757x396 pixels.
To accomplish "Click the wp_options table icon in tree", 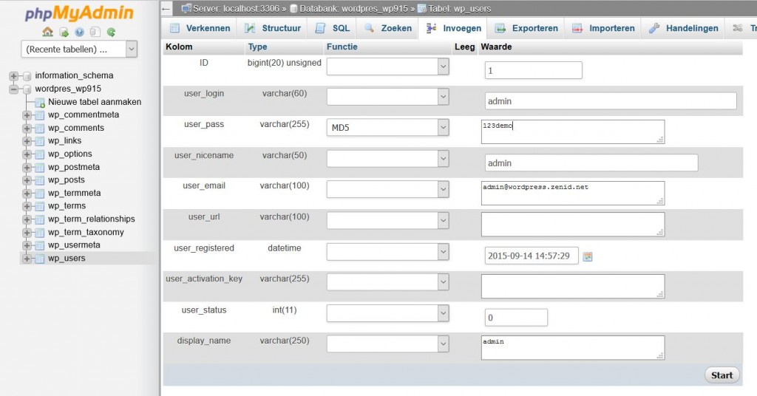I will [40, 154].
